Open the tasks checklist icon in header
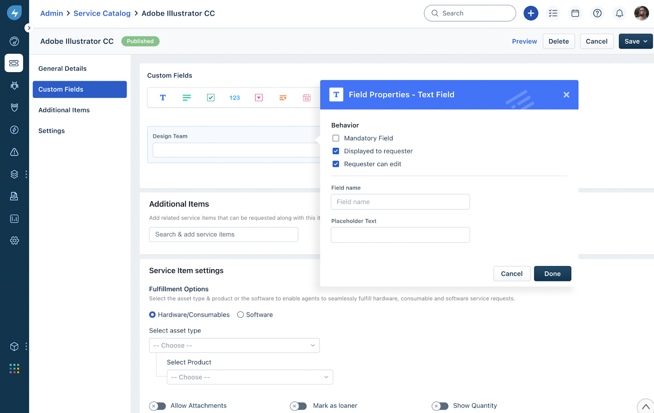The width and height of the screenshot is (654, 413). (x=553, y=13)
